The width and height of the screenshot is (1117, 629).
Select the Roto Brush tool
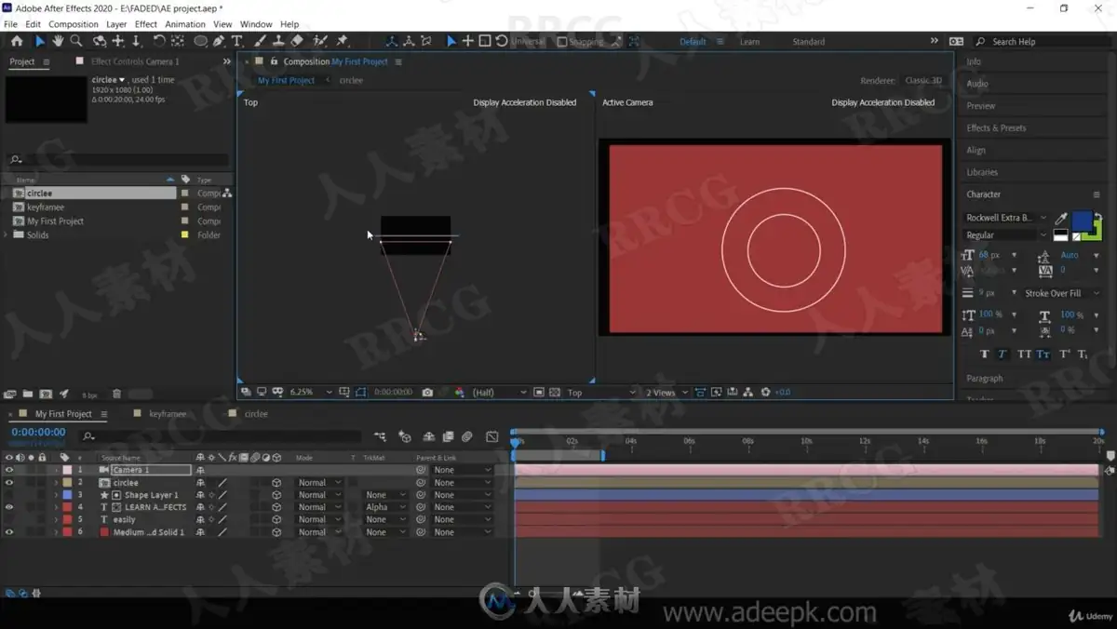click(x=320, y=41)
